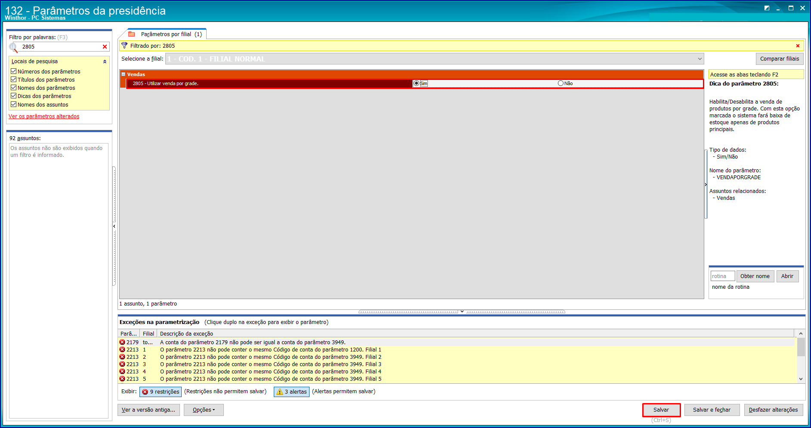Click the 'Acesse as abas teclando F2' hint
Viewport: 811px width, 428px height.
[756, 74]
